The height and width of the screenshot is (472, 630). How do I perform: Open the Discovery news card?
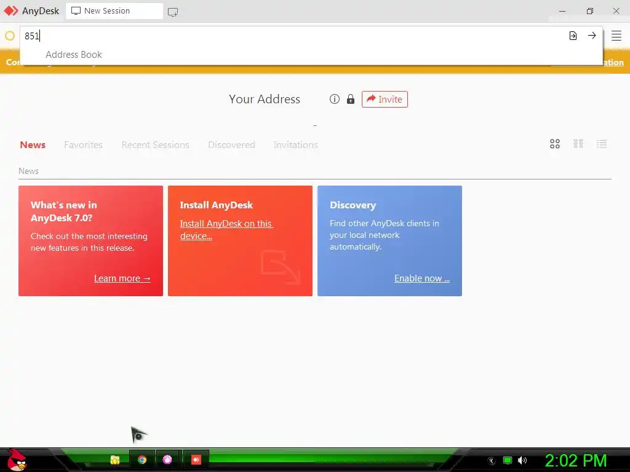point(389,241)
